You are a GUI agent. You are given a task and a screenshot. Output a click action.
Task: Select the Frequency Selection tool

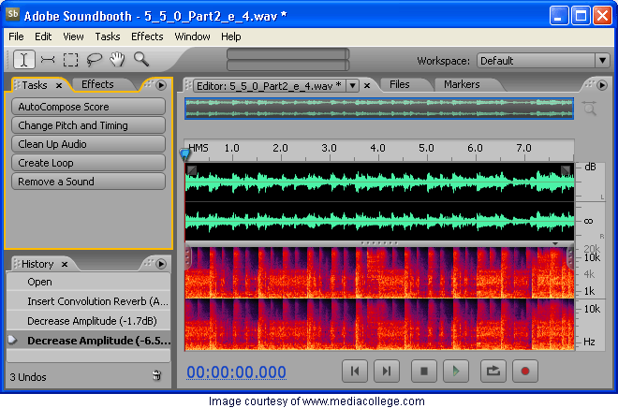pyautogui.click(x=48, y=60)
